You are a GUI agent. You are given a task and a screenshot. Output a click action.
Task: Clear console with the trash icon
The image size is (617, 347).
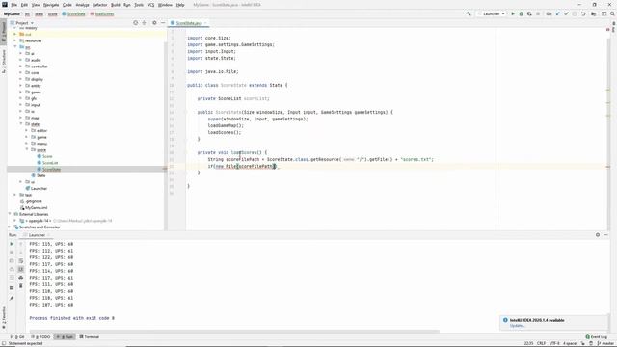(x=21, y=286)
